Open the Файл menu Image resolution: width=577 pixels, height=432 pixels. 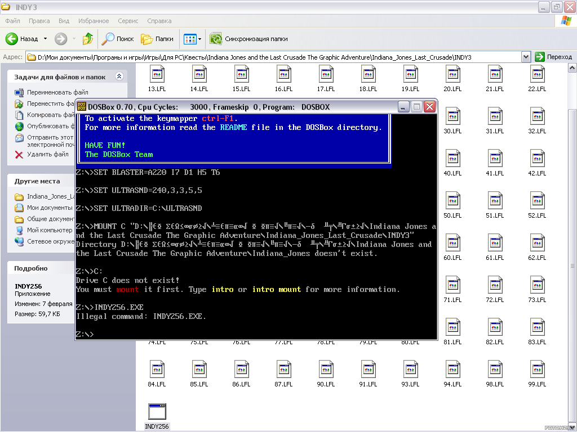point(12,21)
